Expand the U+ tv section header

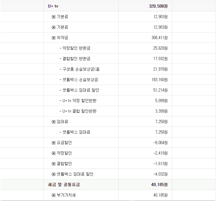53,6
